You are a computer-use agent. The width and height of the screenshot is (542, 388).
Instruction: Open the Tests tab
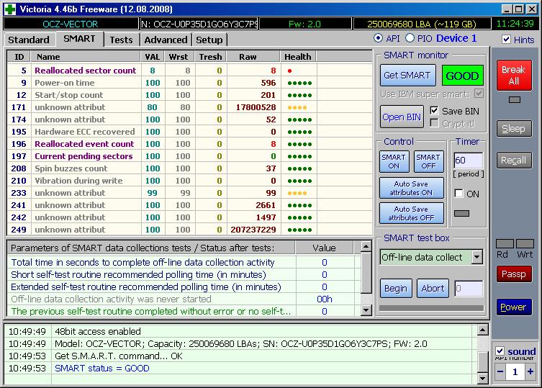[122, 40]
